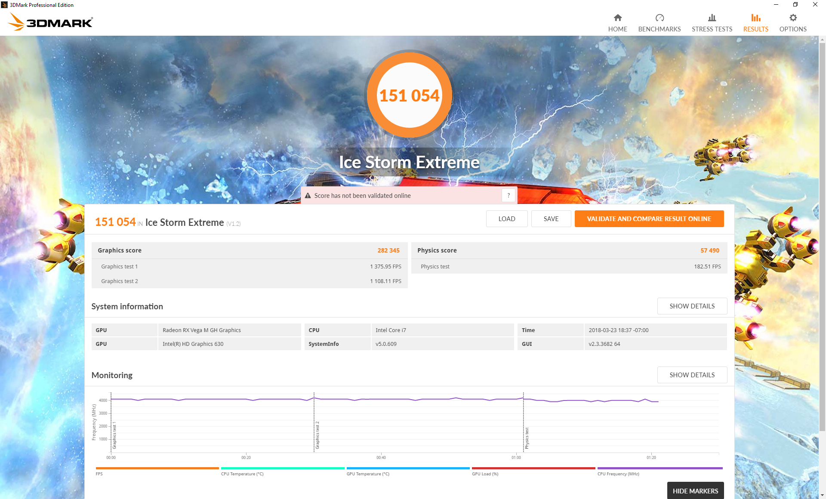The width and height of the screenshot is (826, 499).
Task: Click the warning triangle icon
Action: tap(308, 196)
